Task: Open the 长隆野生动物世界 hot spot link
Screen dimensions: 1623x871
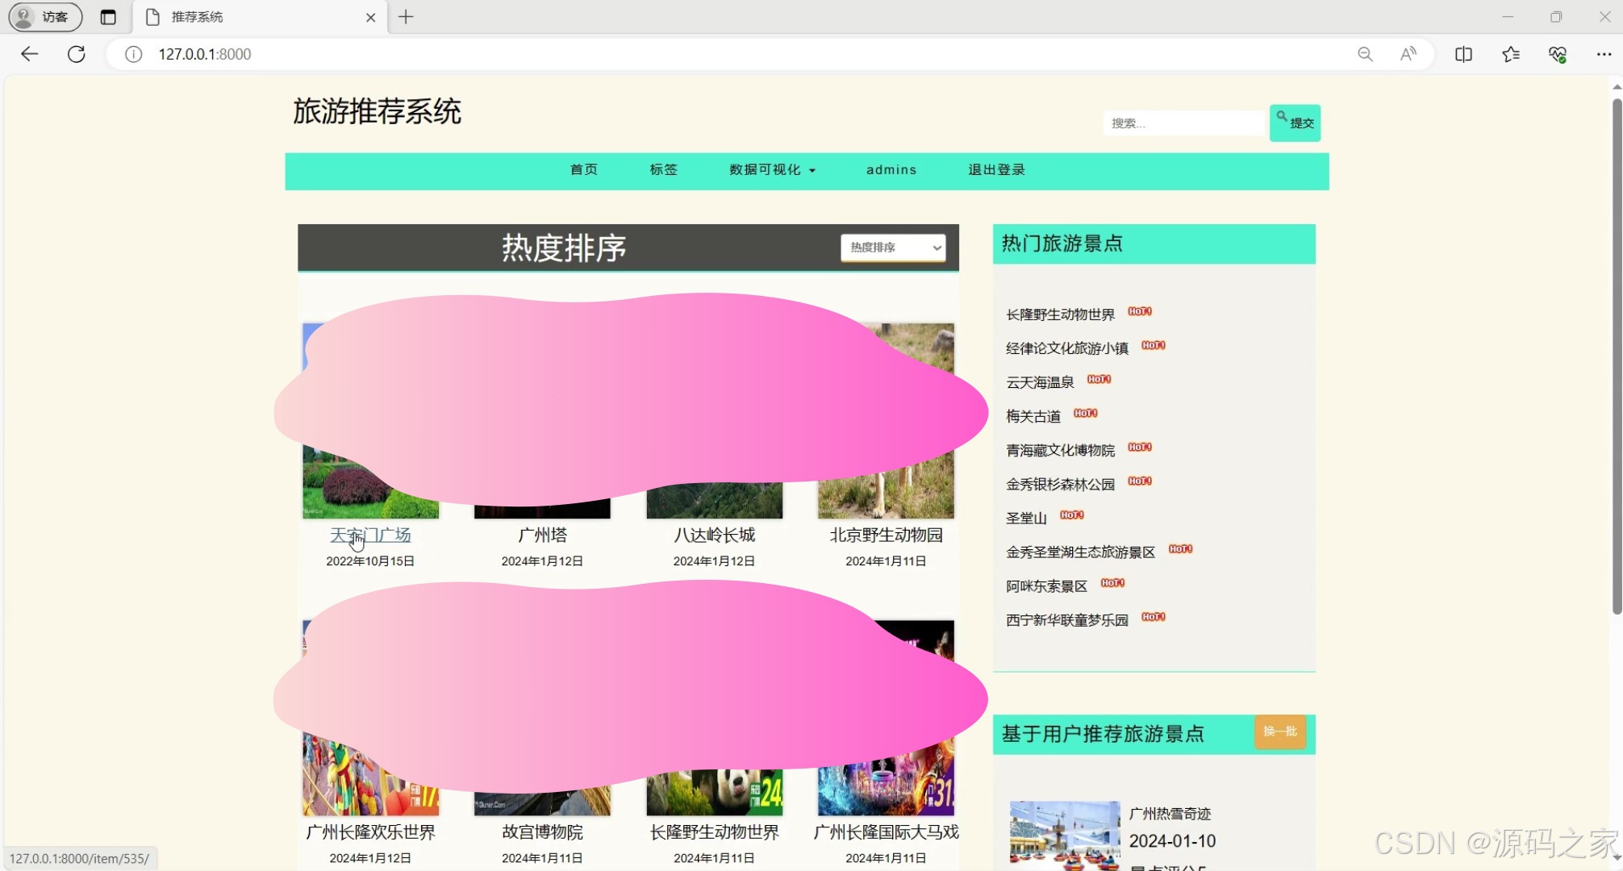Action: 1059,314
